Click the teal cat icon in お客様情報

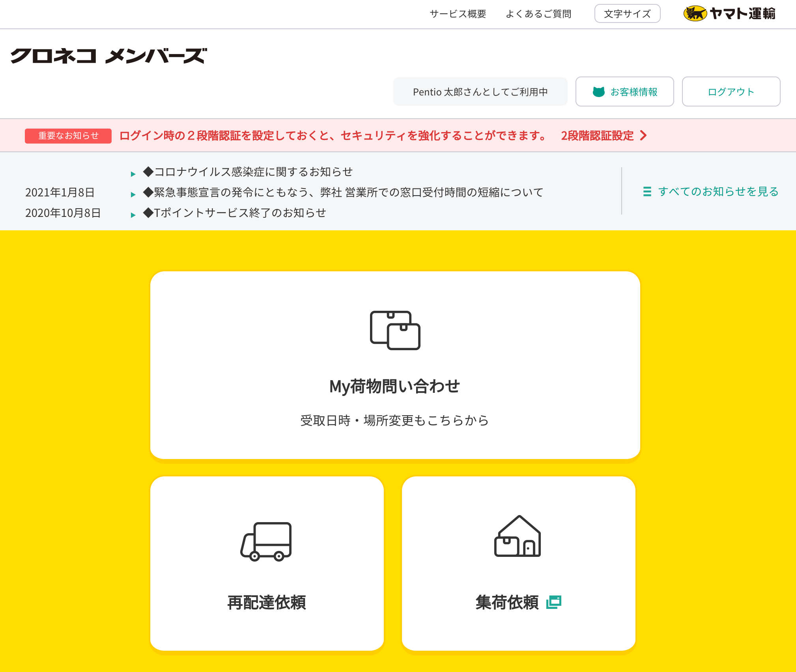click(598, 92)
